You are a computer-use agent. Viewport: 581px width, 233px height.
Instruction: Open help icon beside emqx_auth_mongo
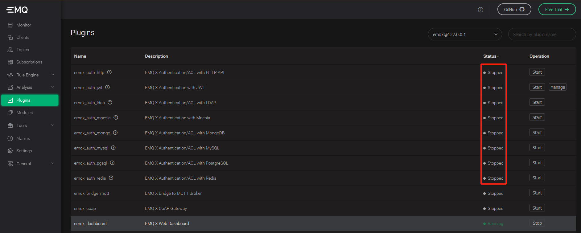point(115,133)
